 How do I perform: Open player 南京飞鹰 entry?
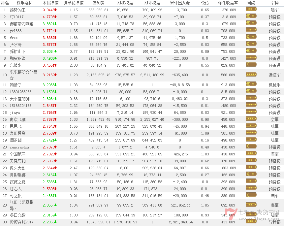[x=17, y=119]
